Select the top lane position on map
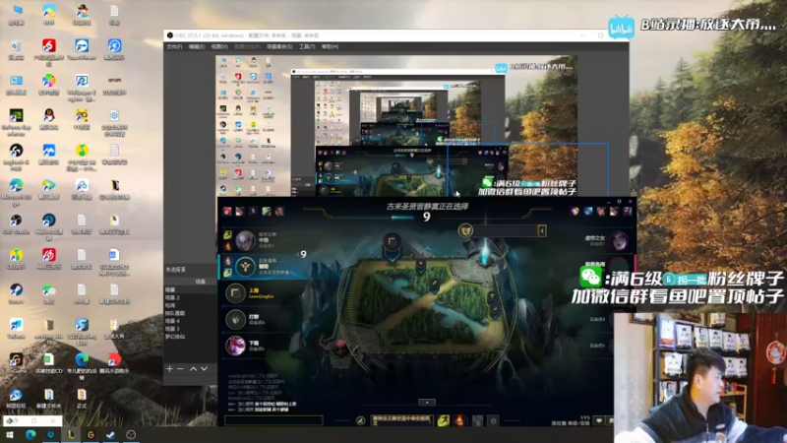 pyautogui.click(x=392, y=243)
